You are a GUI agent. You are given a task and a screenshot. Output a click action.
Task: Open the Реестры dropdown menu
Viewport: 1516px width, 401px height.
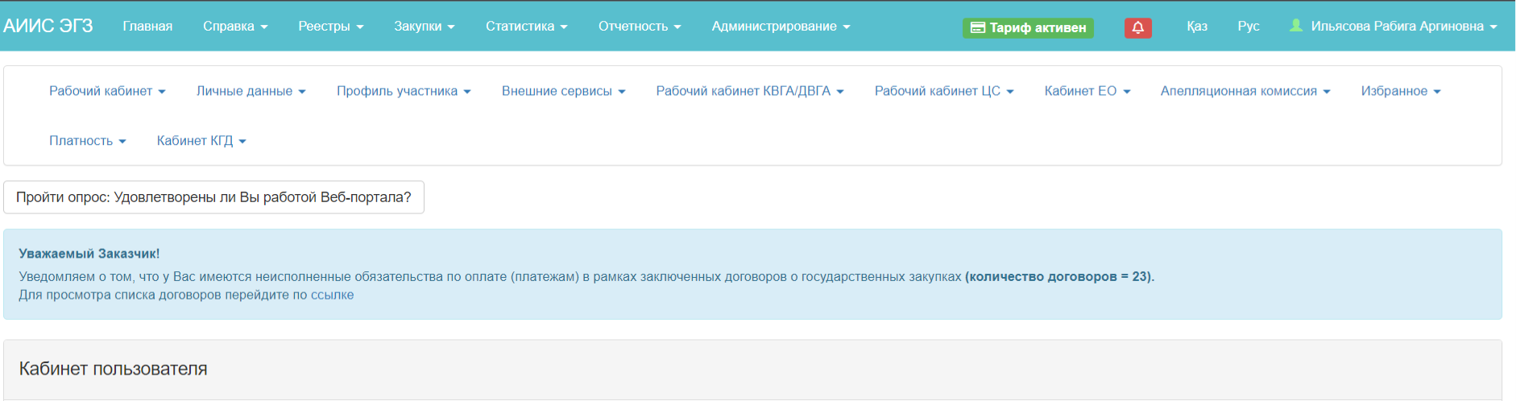point(330,27)
